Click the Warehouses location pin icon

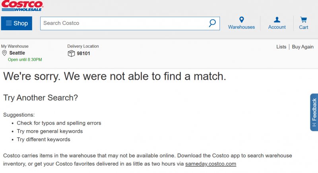click(241, 20)
